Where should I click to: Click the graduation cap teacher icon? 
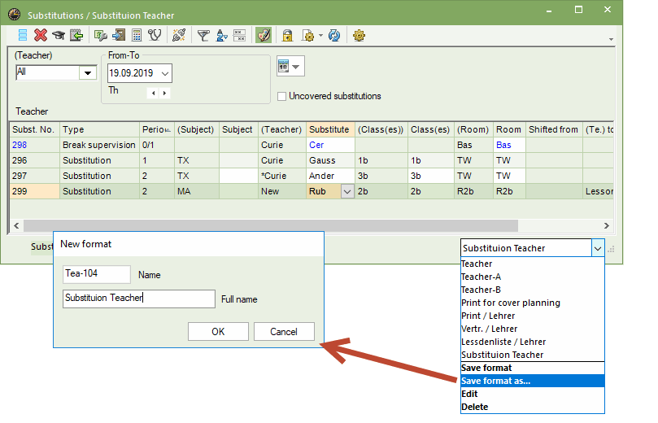(x=59, y=35)
